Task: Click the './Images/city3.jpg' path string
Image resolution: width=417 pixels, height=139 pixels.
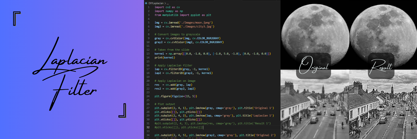Action: pyautogui.click(x=197, y=26)
